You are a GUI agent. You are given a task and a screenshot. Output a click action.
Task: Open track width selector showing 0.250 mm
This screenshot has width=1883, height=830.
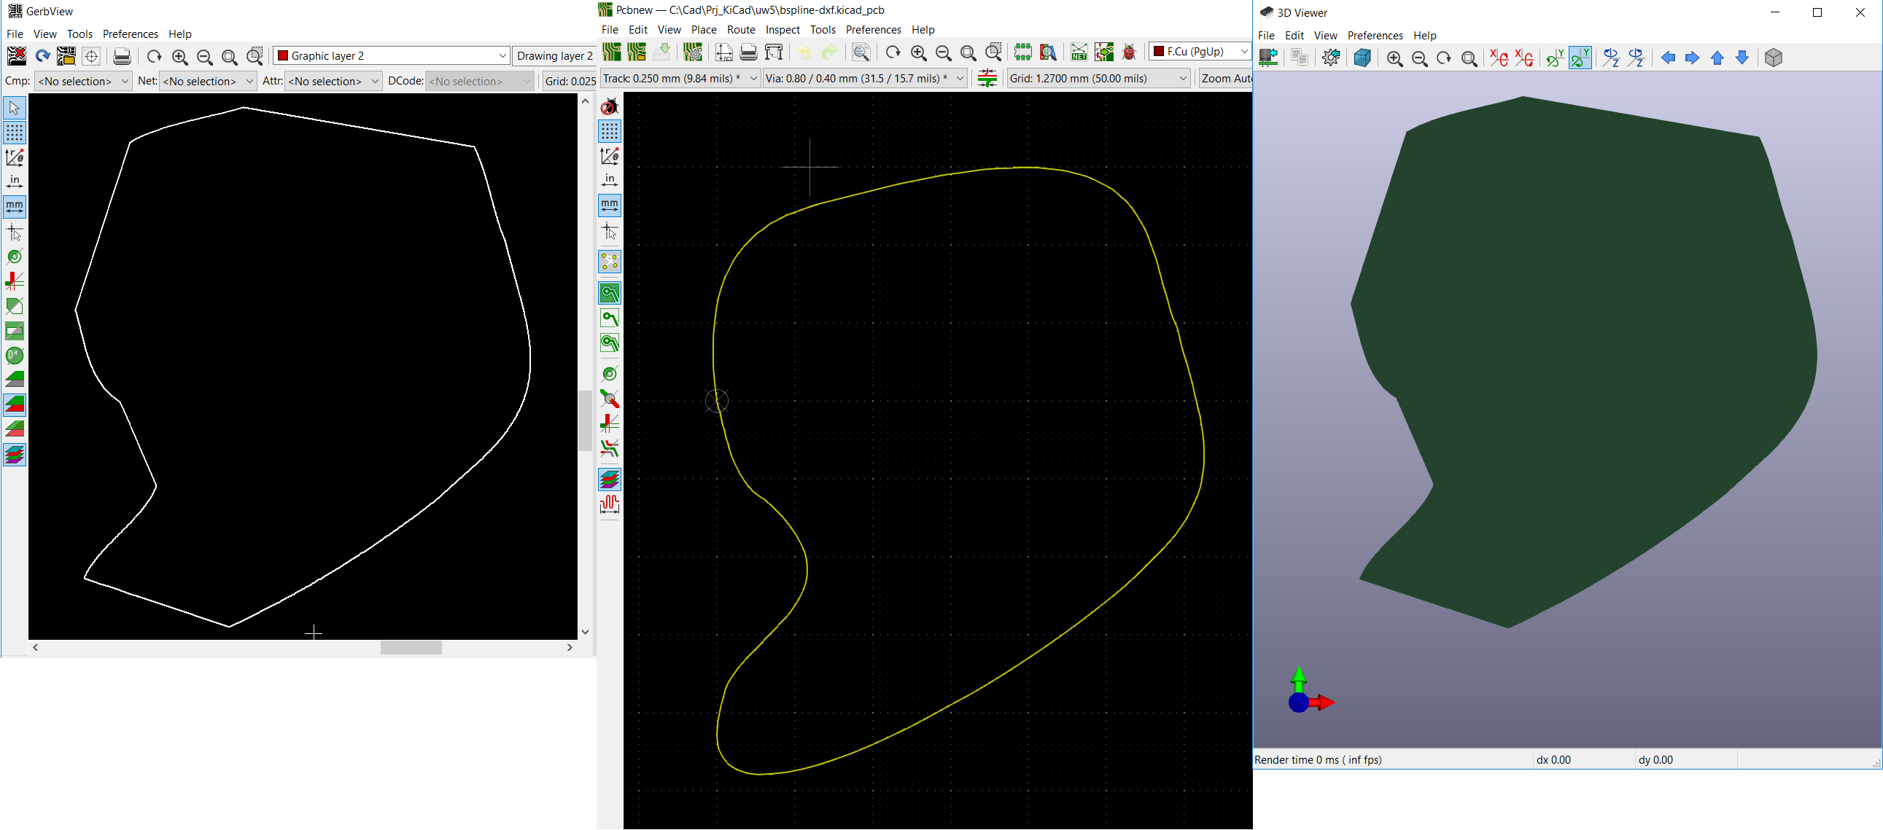tap(753, 78)
